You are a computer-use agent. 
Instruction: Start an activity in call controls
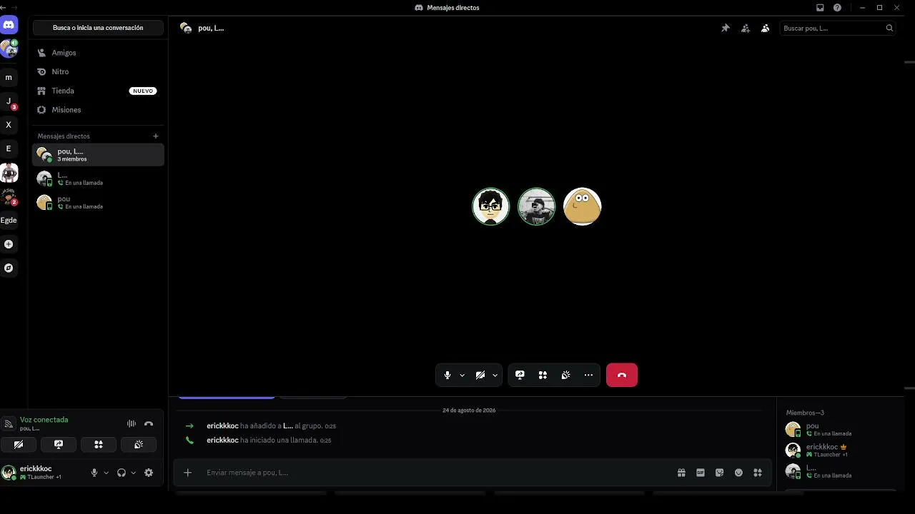[543, 375]
